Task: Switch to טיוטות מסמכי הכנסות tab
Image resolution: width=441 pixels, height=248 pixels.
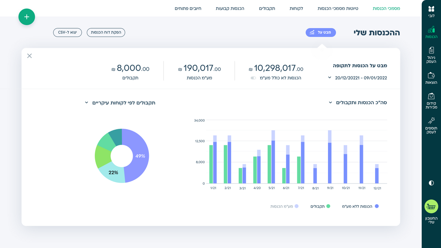Action: tap(338, 8)
